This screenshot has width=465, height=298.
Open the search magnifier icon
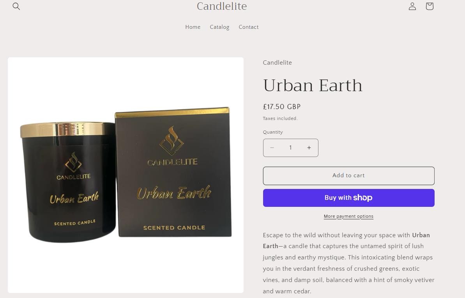point(16,6)
